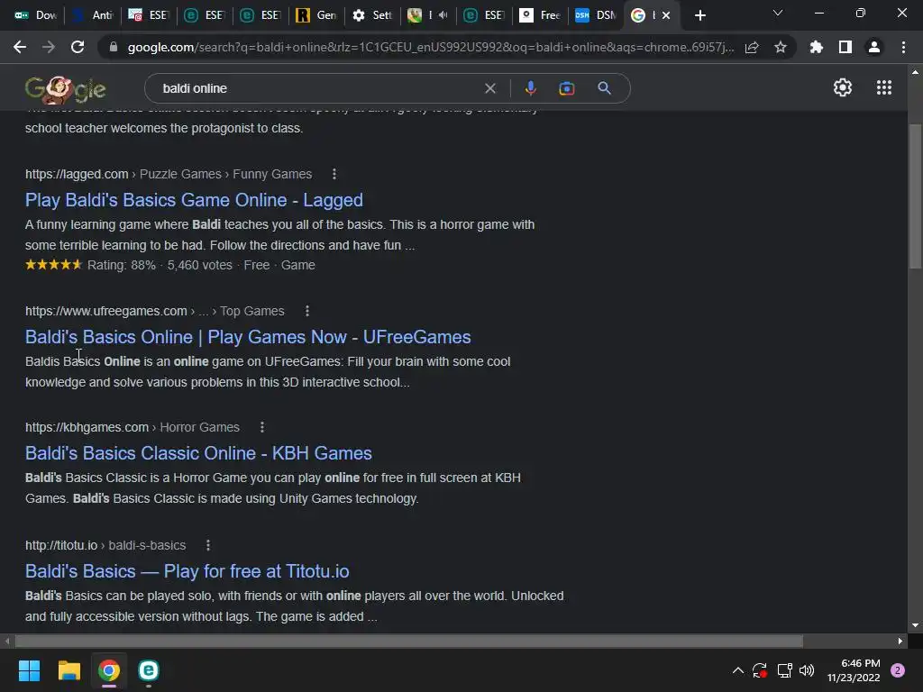Viewport: 923px width, 692px height.
Task: Open the Chrome extensions puzzle menu
Action: point(817,47)
